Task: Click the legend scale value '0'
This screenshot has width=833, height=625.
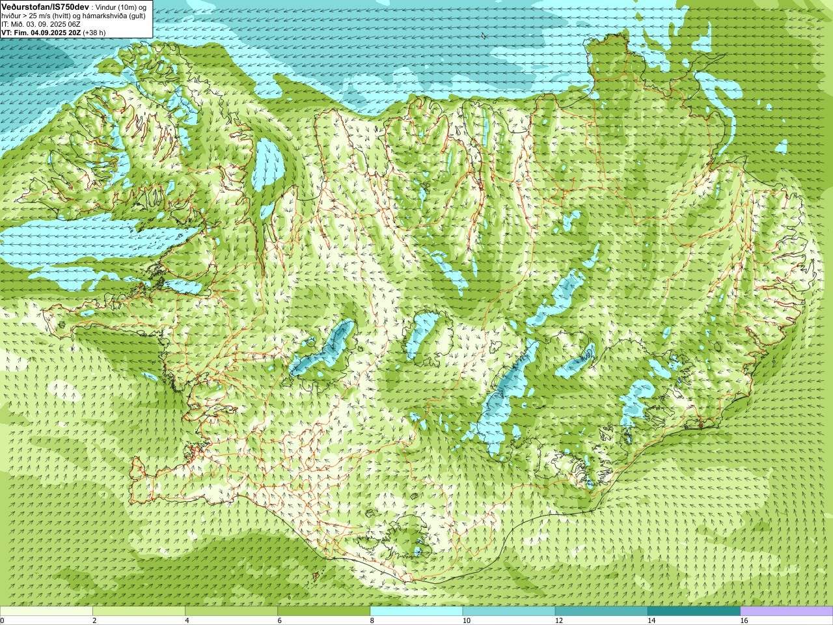Action: [3, 620]
